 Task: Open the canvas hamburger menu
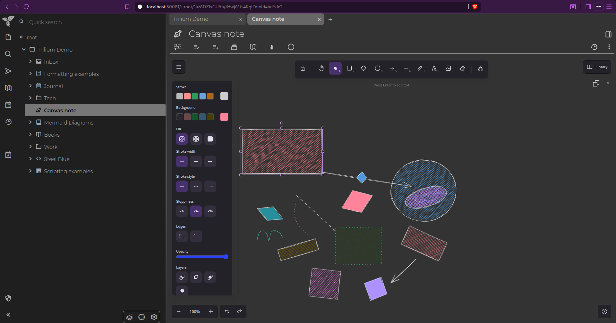tap(179, 67)
